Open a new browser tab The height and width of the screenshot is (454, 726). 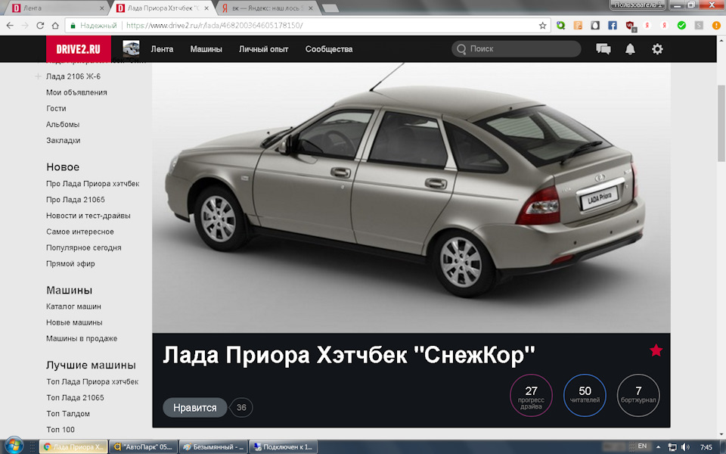(x=330, y=8)
